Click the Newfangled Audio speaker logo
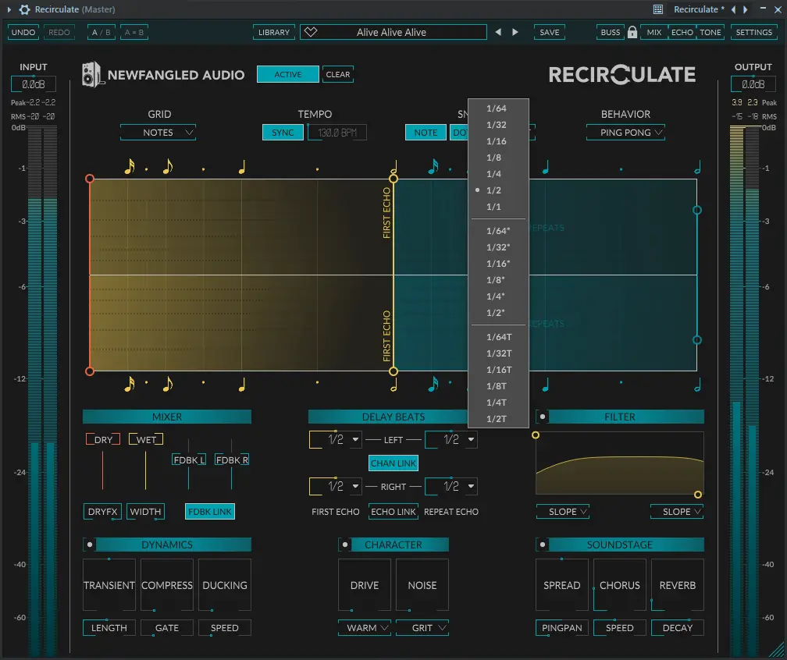The height and width of the screenshot is (660, 787). coord(92,75)
